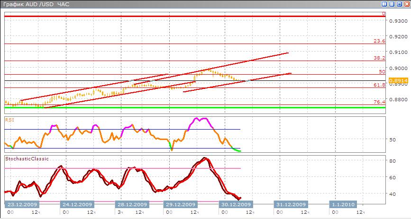
Task: Click the RSI indicator label
Action: click(9, 120)
